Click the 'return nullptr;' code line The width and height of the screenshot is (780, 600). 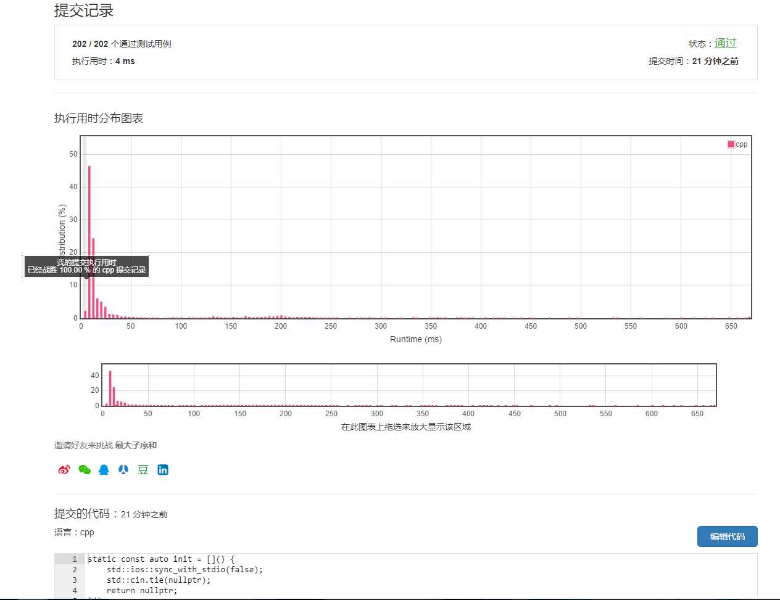[x=142, y=591]
